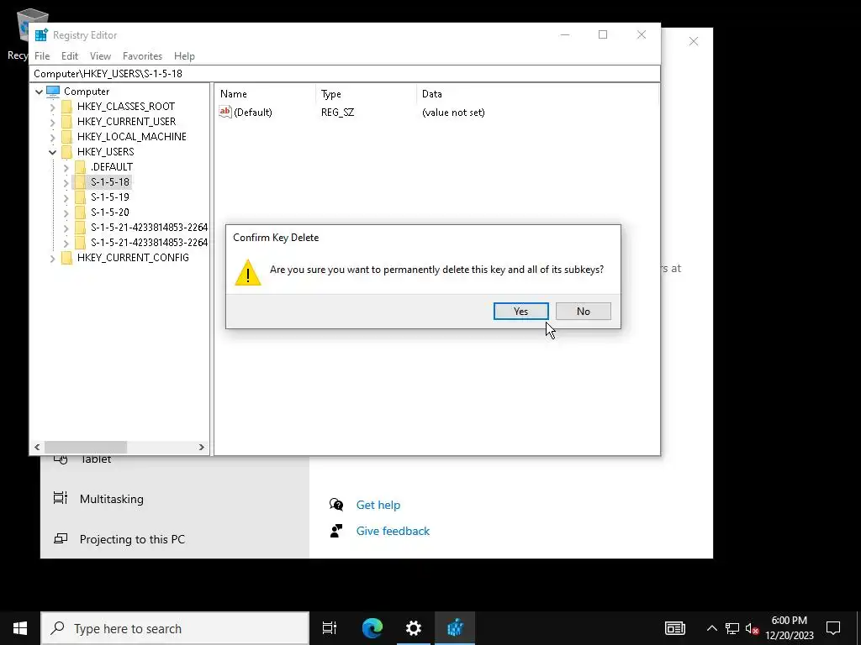The image size is (861, 645).
Task: Click '(value not set)' data cell
Action: click(x=453, y=113)
